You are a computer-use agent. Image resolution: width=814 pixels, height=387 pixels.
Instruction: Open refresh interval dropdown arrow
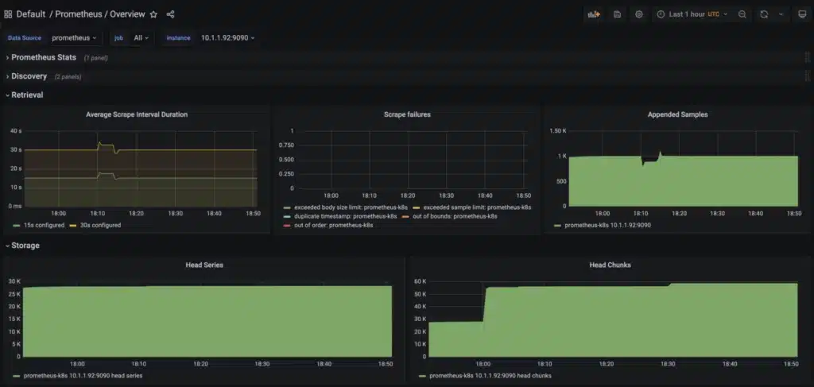[x=781, y=14]
